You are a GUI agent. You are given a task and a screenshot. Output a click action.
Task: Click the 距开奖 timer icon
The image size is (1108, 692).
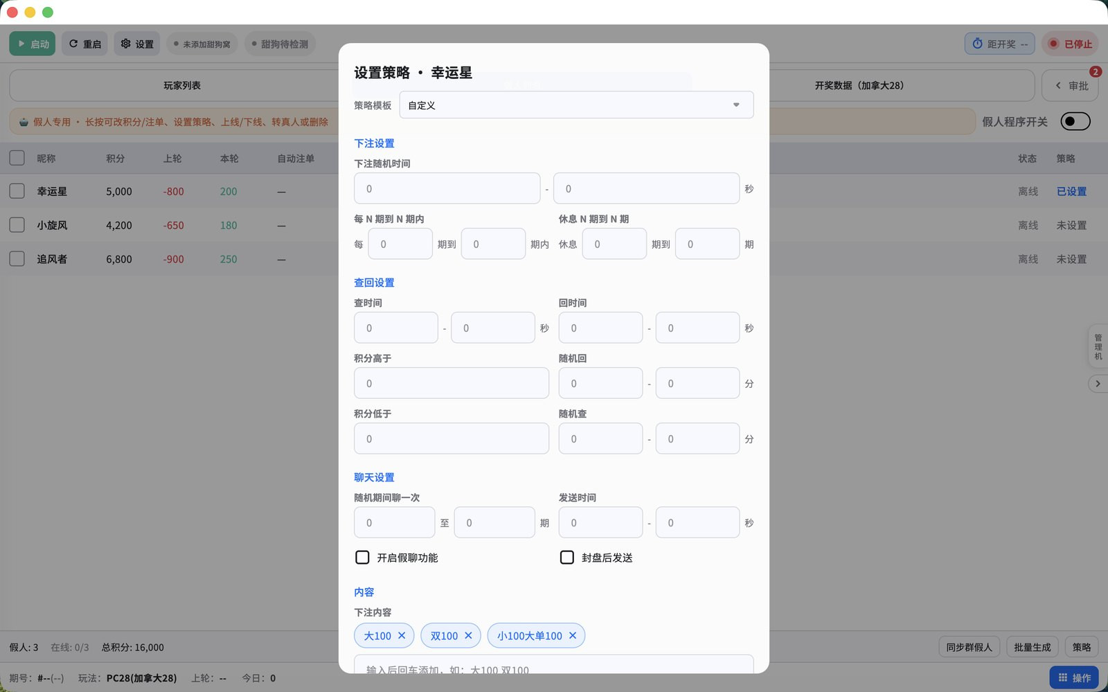(x=977, y=44)
